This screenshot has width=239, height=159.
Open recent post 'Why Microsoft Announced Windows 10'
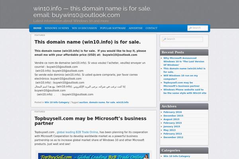[x=184, y=62]
